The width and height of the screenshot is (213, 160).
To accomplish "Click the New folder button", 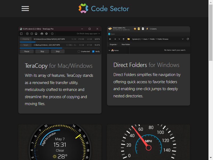I will [126, 45].
